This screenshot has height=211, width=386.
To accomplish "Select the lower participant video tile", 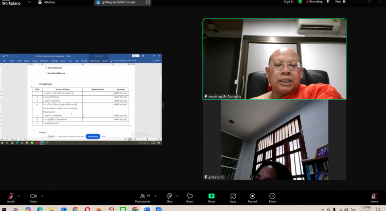I will pyautogui.click(x=274, y=140).
